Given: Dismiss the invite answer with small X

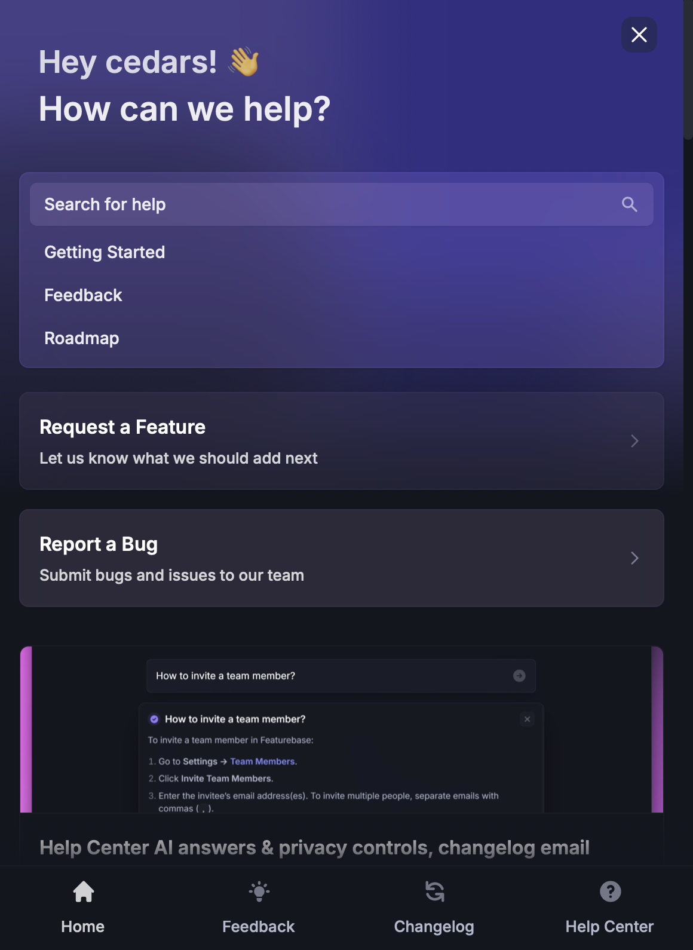Looking at the screenshot, I should pyautogui.click(x=527, y=719).
